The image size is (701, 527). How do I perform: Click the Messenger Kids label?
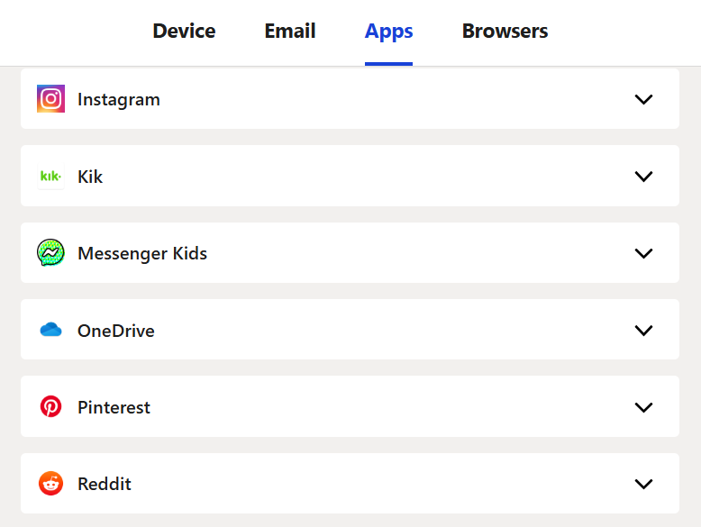(x=142, y=254)
